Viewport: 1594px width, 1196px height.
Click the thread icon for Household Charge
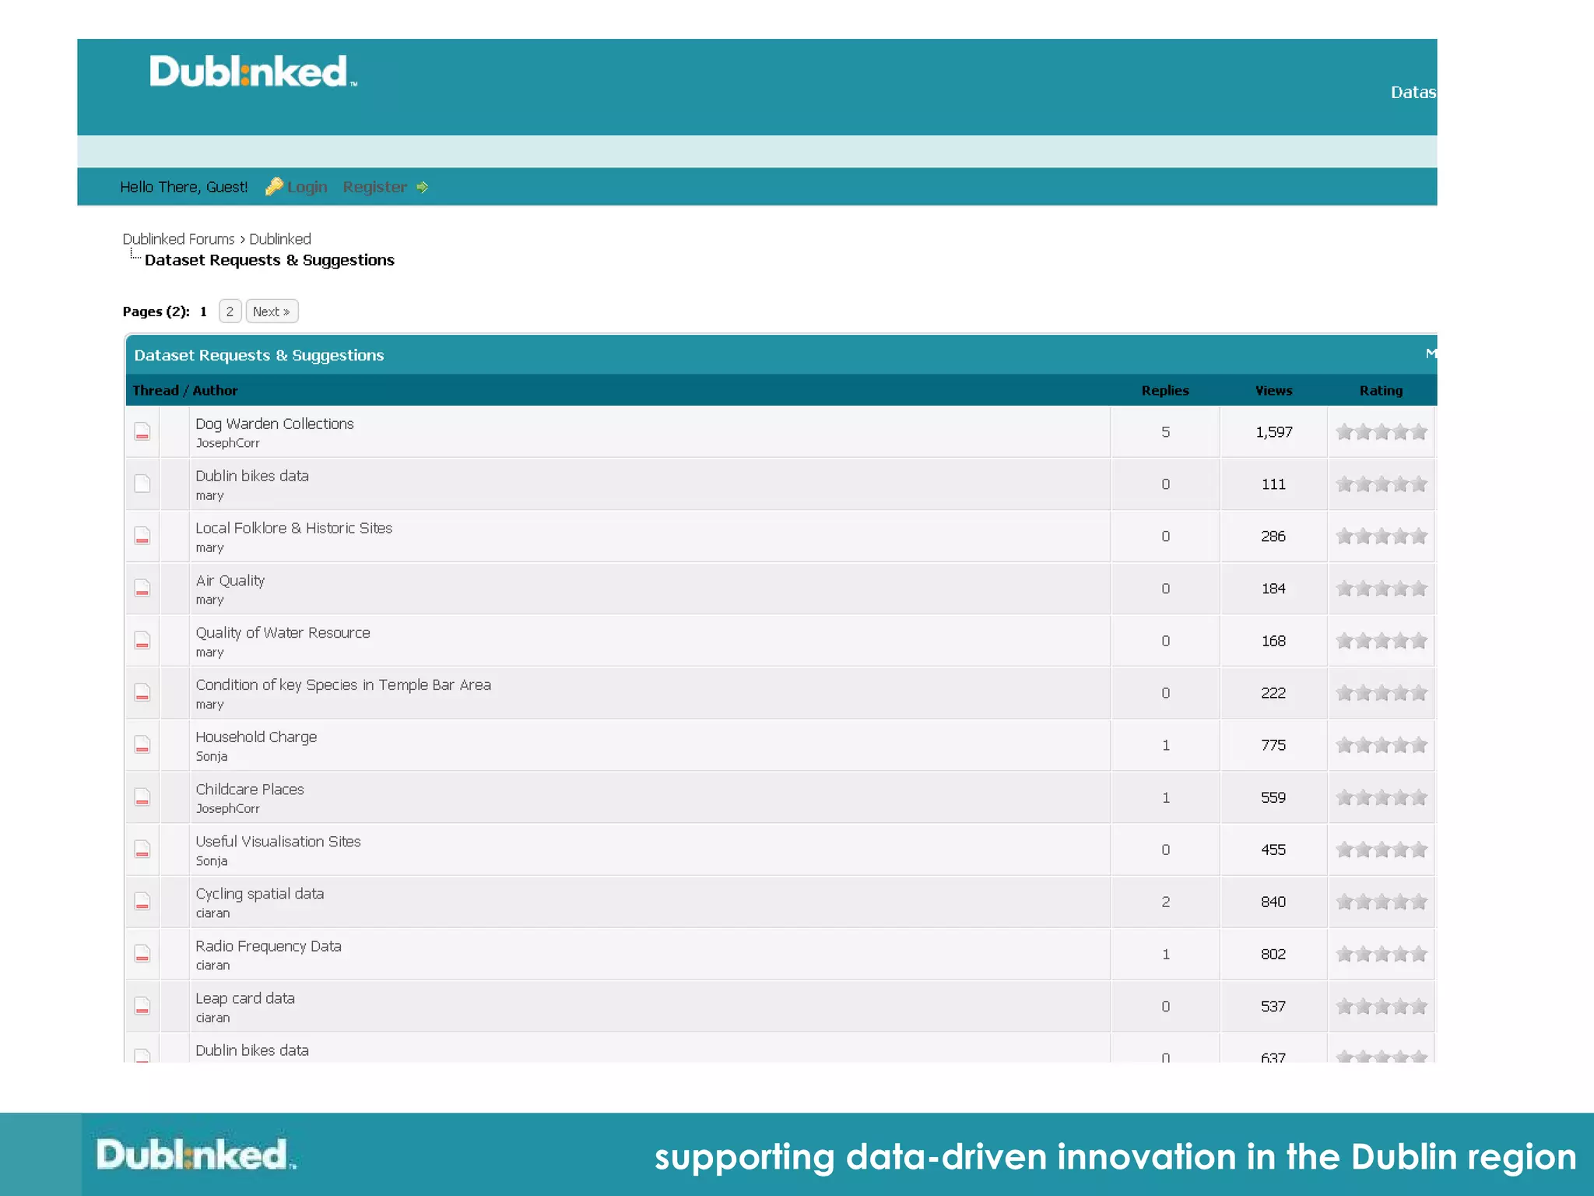[142, 744]
